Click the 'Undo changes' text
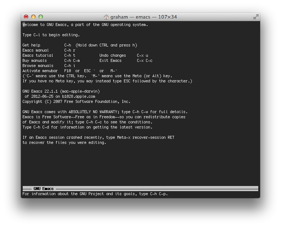The image size is (281, 227). tap(113, 55)
